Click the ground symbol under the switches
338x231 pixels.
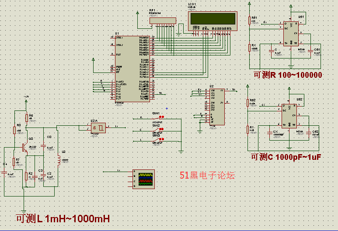coord(181,152)
